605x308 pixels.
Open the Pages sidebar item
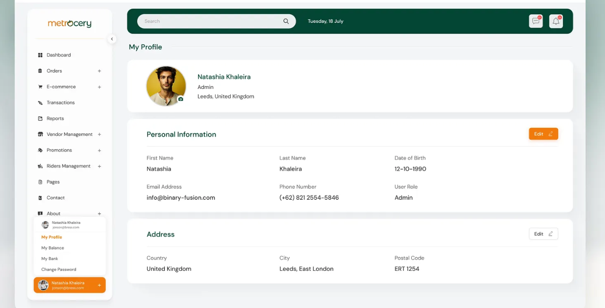pyautogui.click(x=53, y=182)
